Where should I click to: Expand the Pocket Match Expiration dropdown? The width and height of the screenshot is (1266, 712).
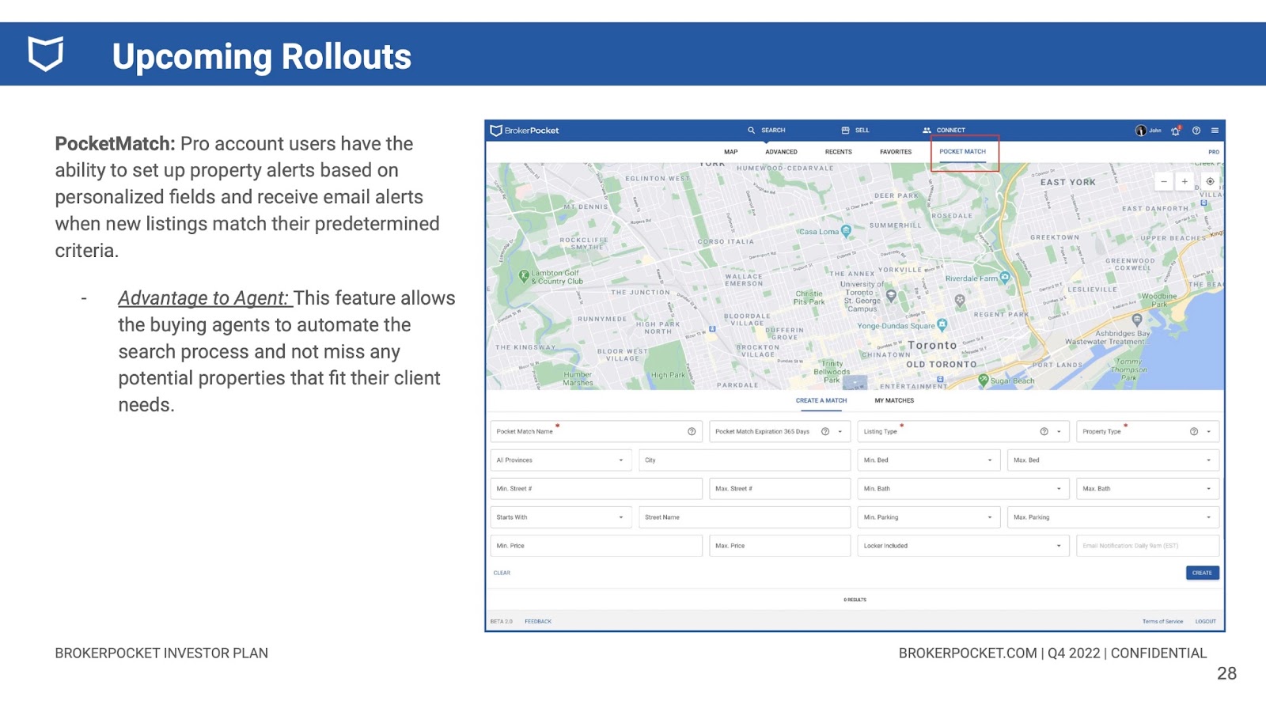click(840, 432)
